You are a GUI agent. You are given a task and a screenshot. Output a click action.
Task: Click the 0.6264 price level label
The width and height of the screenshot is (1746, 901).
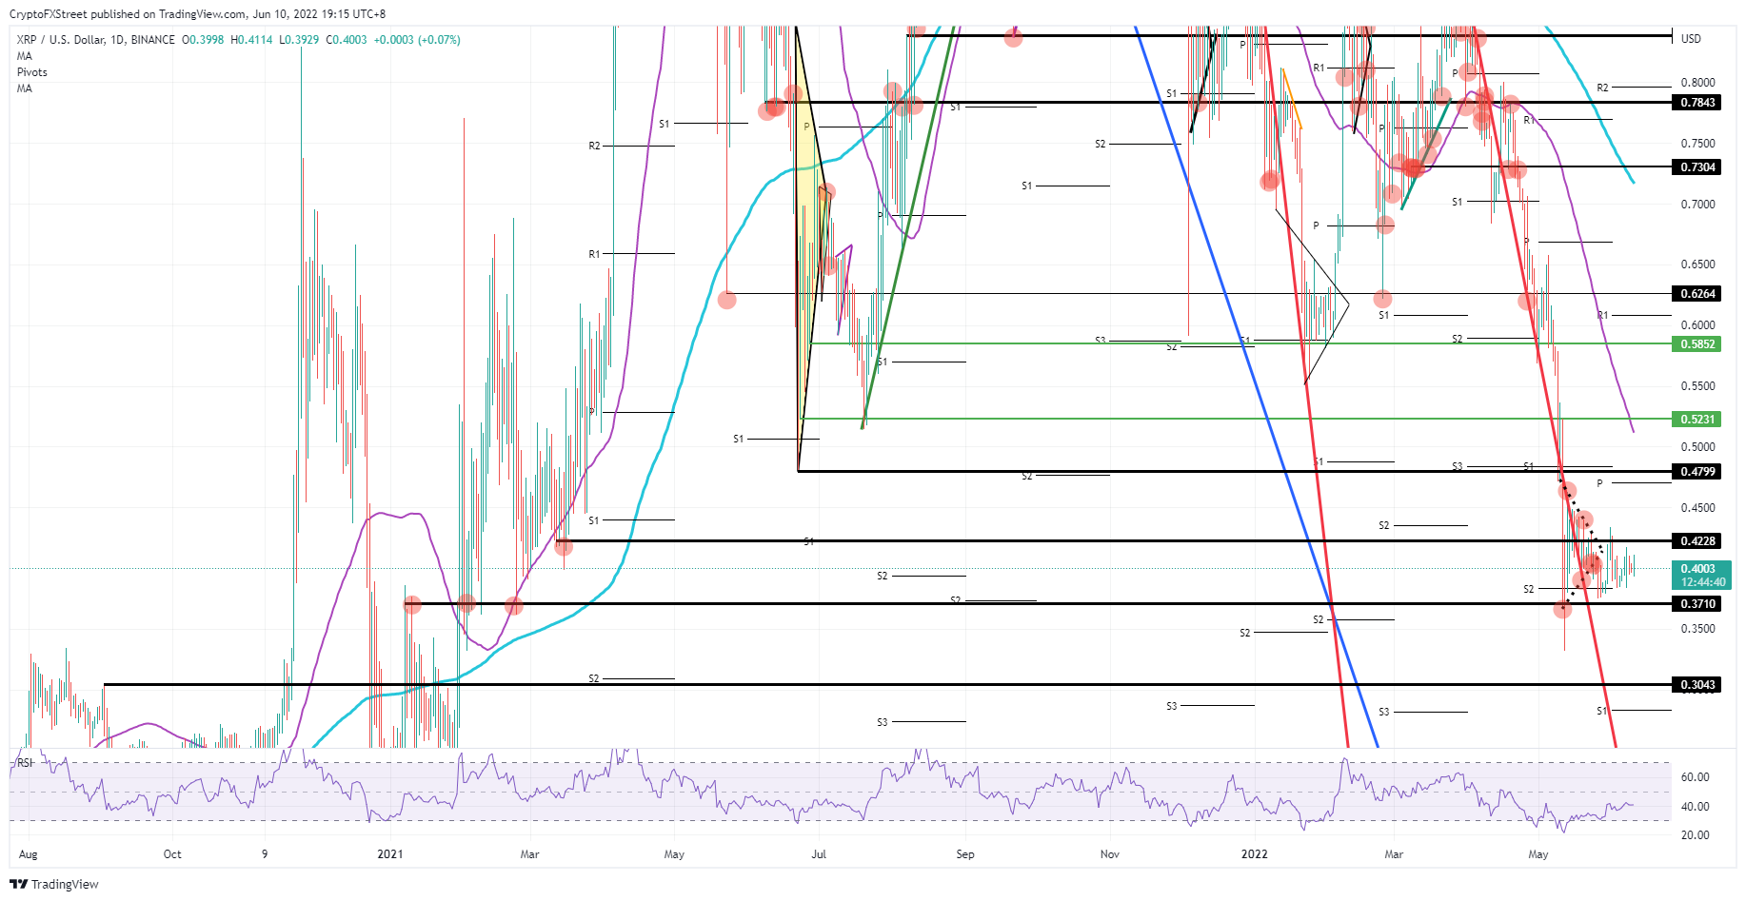(x=1697, y=294)
